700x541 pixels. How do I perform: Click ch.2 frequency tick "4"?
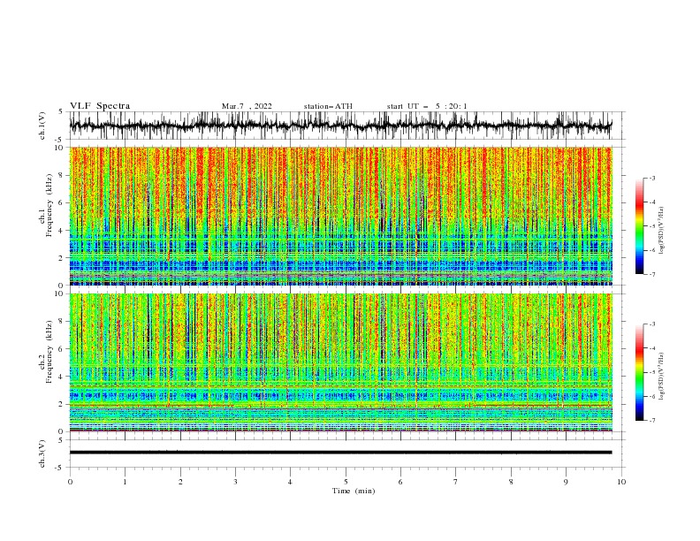pyautogui.click(x=62, y=377)
